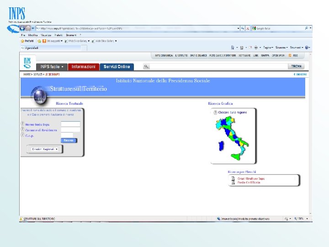Viewport: 329px width, 247px height.
Task: Click the browser Help question mark icon
Action: (x=307, y=48)
